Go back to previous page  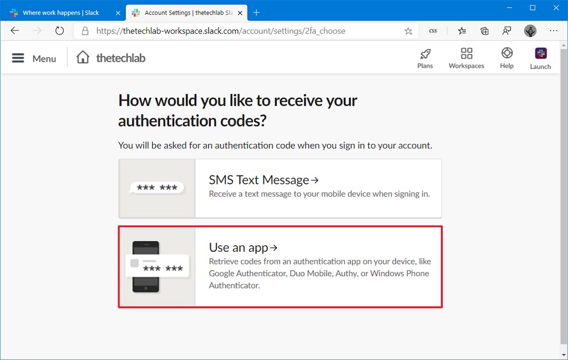[x=15, y=31]
